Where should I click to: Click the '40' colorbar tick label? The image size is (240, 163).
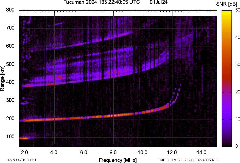(x=238, y=38)
